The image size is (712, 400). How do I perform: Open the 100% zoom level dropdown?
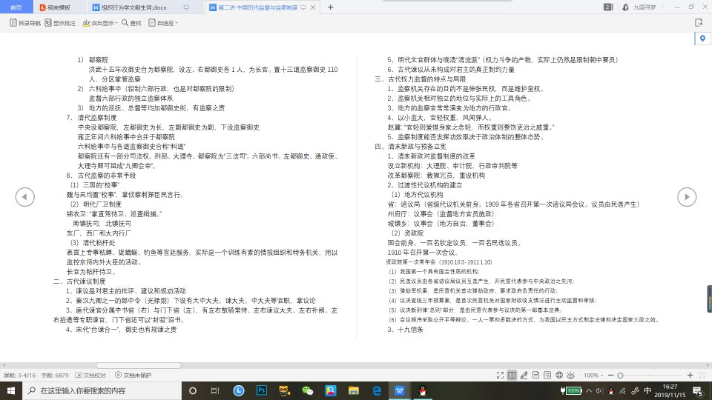point(593,375)
